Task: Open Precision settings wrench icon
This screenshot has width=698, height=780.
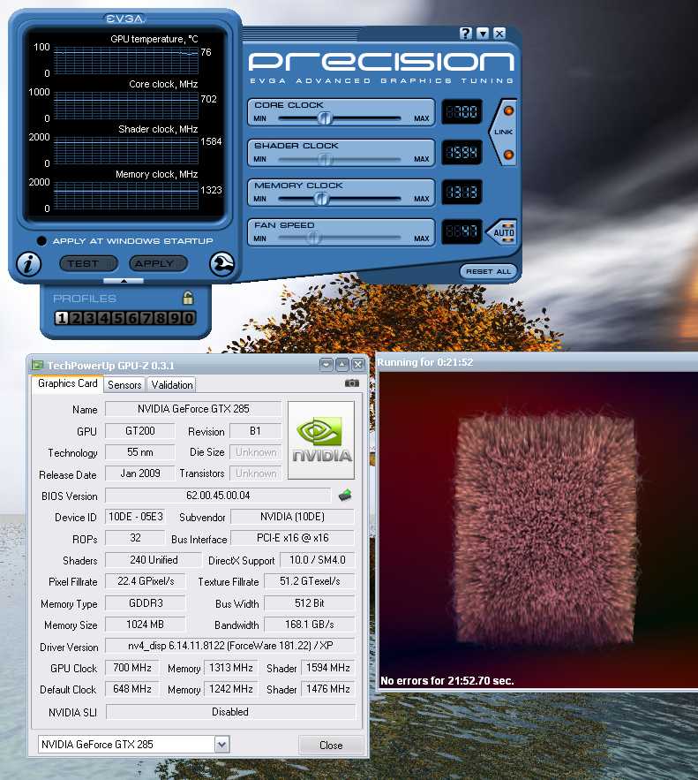Action: click(x=221, y=263)
